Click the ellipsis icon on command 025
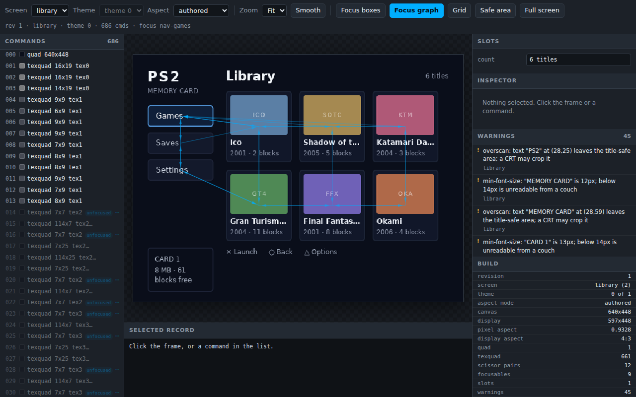This screenshot has width=636, height=397. click(117, 336)
